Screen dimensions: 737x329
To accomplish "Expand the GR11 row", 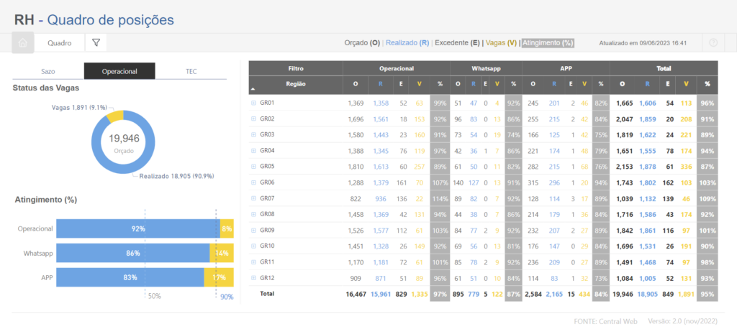I will [x=254, y=262].
